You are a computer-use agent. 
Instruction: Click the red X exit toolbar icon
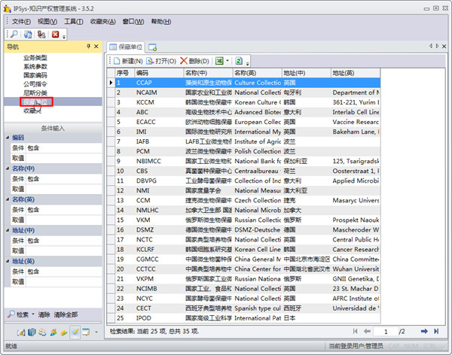55,35
